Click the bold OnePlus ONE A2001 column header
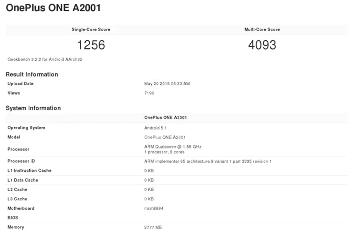The image size is (353, 239). point(165,118)
